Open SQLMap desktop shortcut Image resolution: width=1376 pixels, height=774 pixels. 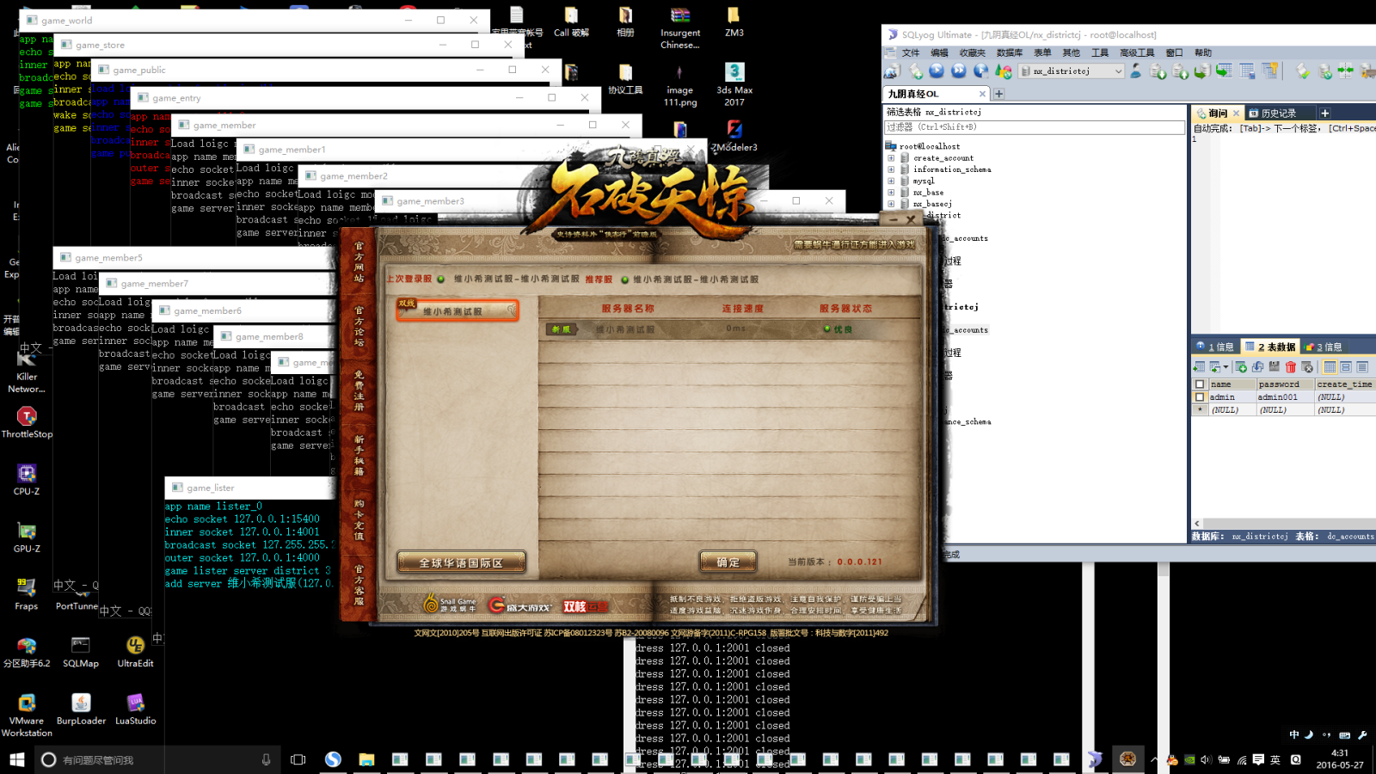pyautogui.click(x=81, y=652)
